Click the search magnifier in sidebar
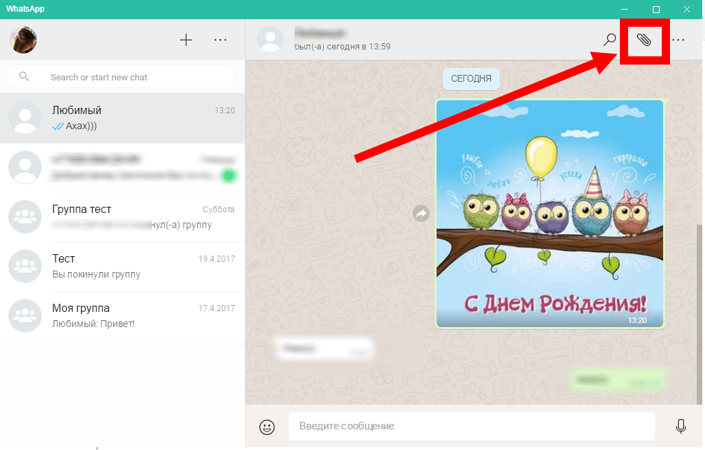Viewport: 705px width, 450px height. [x=24, y=76]
